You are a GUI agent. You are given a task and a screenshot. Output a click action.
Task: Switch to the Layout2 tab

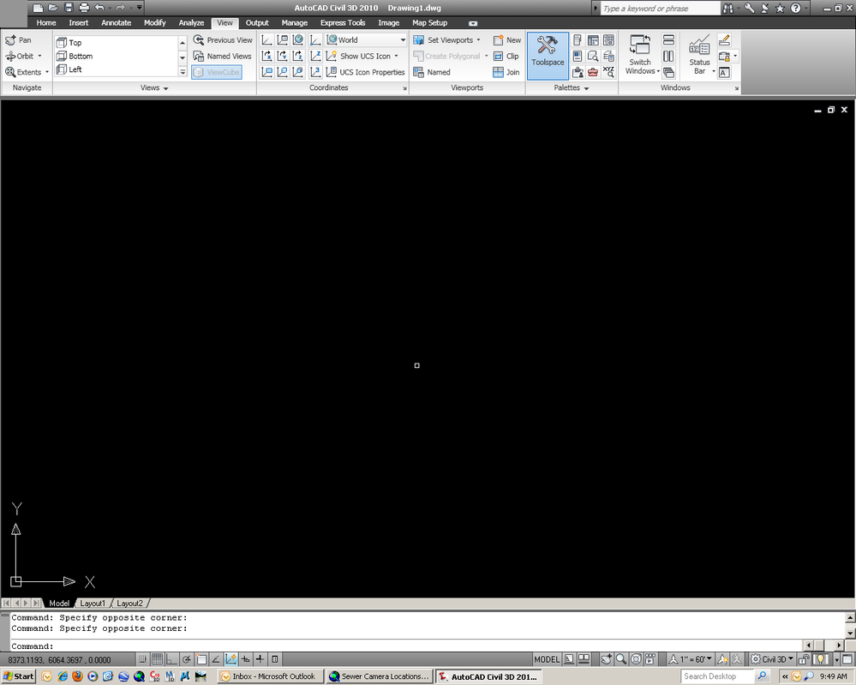129,603
